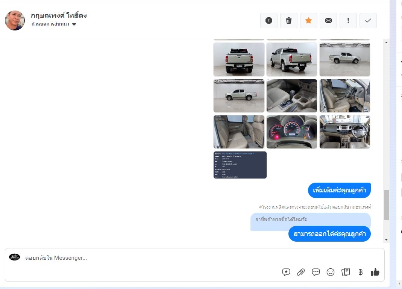The width and height of the screenshot is (402, 289).
Task: Click reply header โรงงานผลิตและกระจายรถยนต์ใช้แล้ว ตอบกลับ
Action: coord(315,207)
